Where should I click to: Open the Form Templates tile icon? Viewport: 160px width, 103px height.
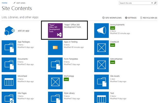click(55, 65)
